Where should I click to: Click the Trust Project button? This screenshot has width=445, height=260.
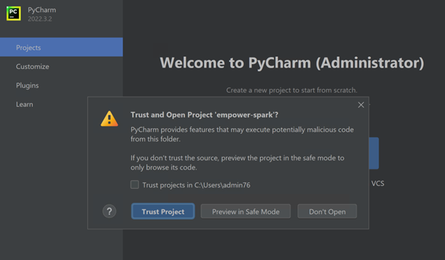click(163, 212)
